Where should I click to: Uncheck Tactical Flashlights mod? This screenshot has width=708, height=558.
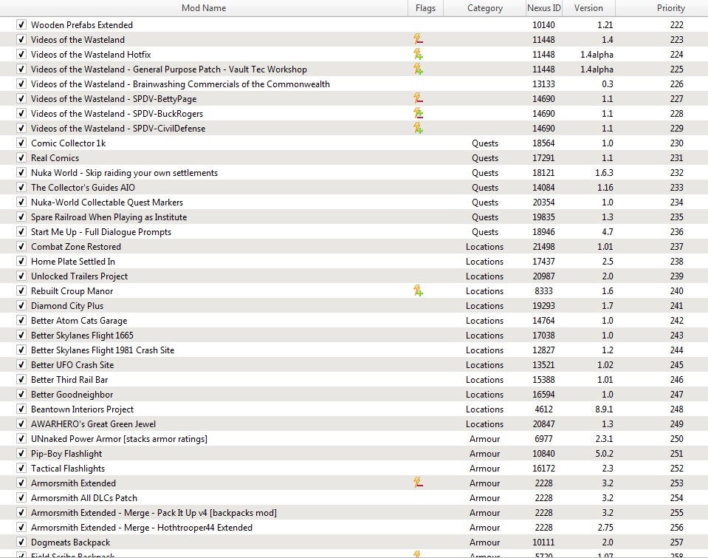click(21, 469)
